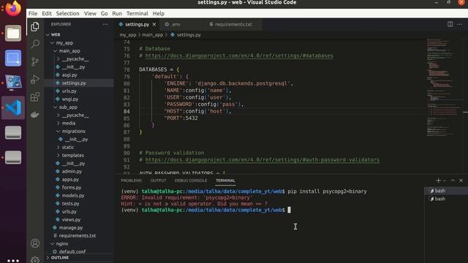Viewport: 468px width, 263px height.
Task: Click main_app in the breadcrumb path
Action: [x=153, y=35]
